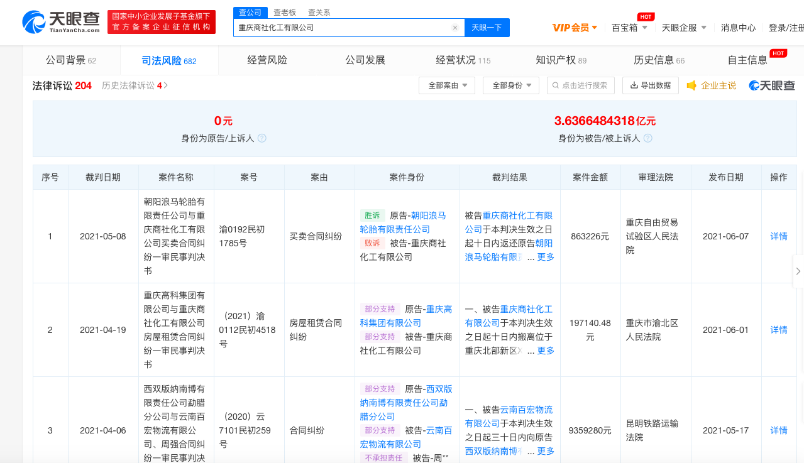This screenshot has width=804, height=463.
Task: Click the 天眼查 watermark logo near export
Action: point(772,85)
